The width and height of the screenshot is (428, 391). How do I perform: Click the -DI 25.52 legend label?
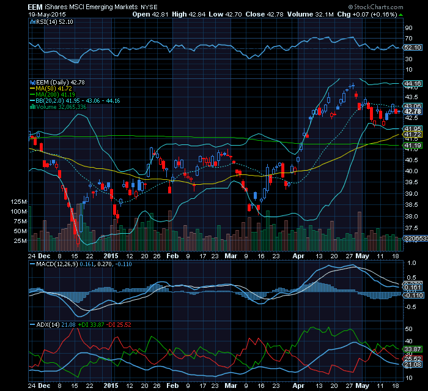[119, 325]
